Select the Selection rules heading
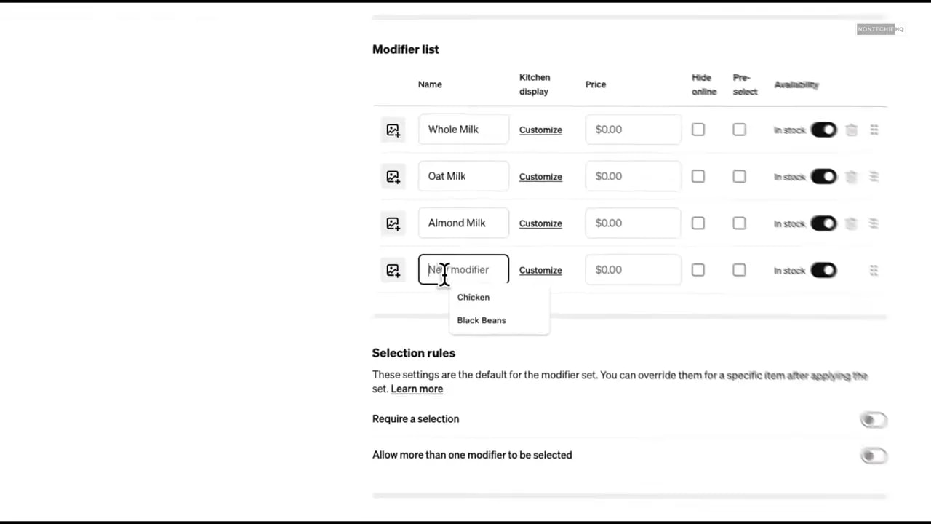The width and height of the screenshot is (931, 524). tap(414, 353)
